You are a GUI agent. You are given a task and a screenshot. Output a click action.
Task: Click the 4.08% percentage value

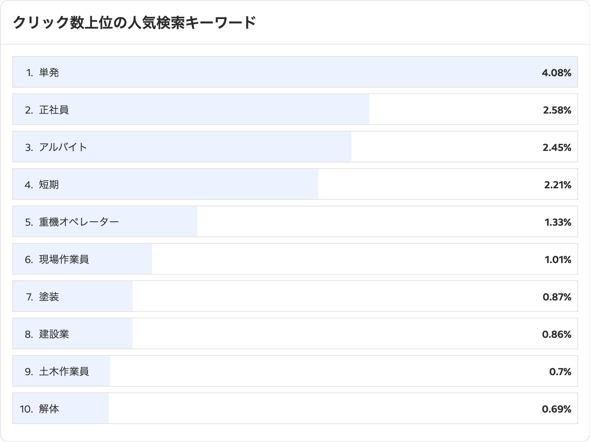click(x=556, y=73)
